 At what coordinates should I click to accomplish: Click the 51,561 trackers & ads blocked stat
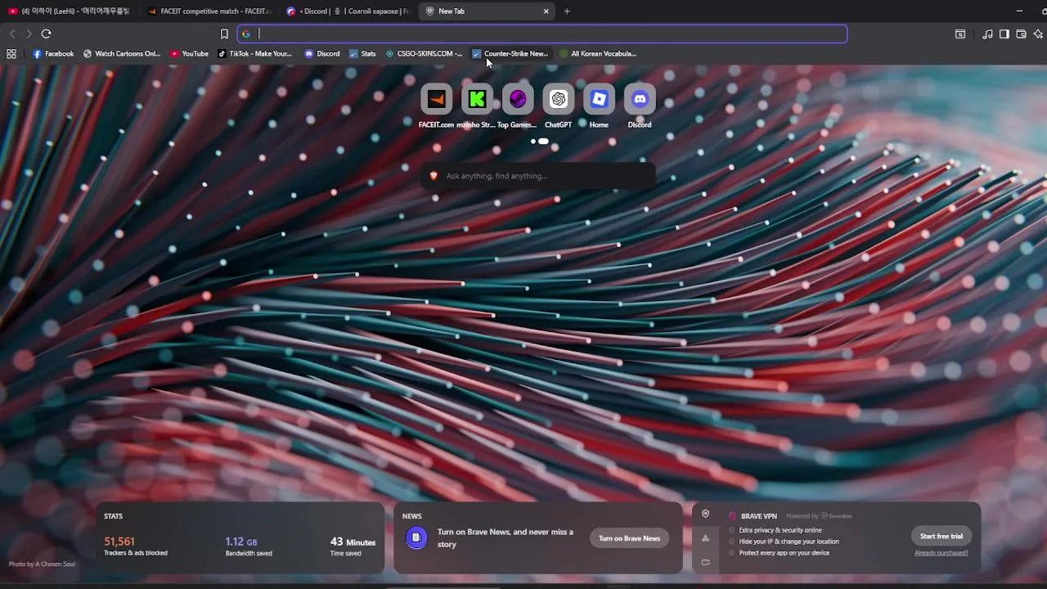pos(136,546)
